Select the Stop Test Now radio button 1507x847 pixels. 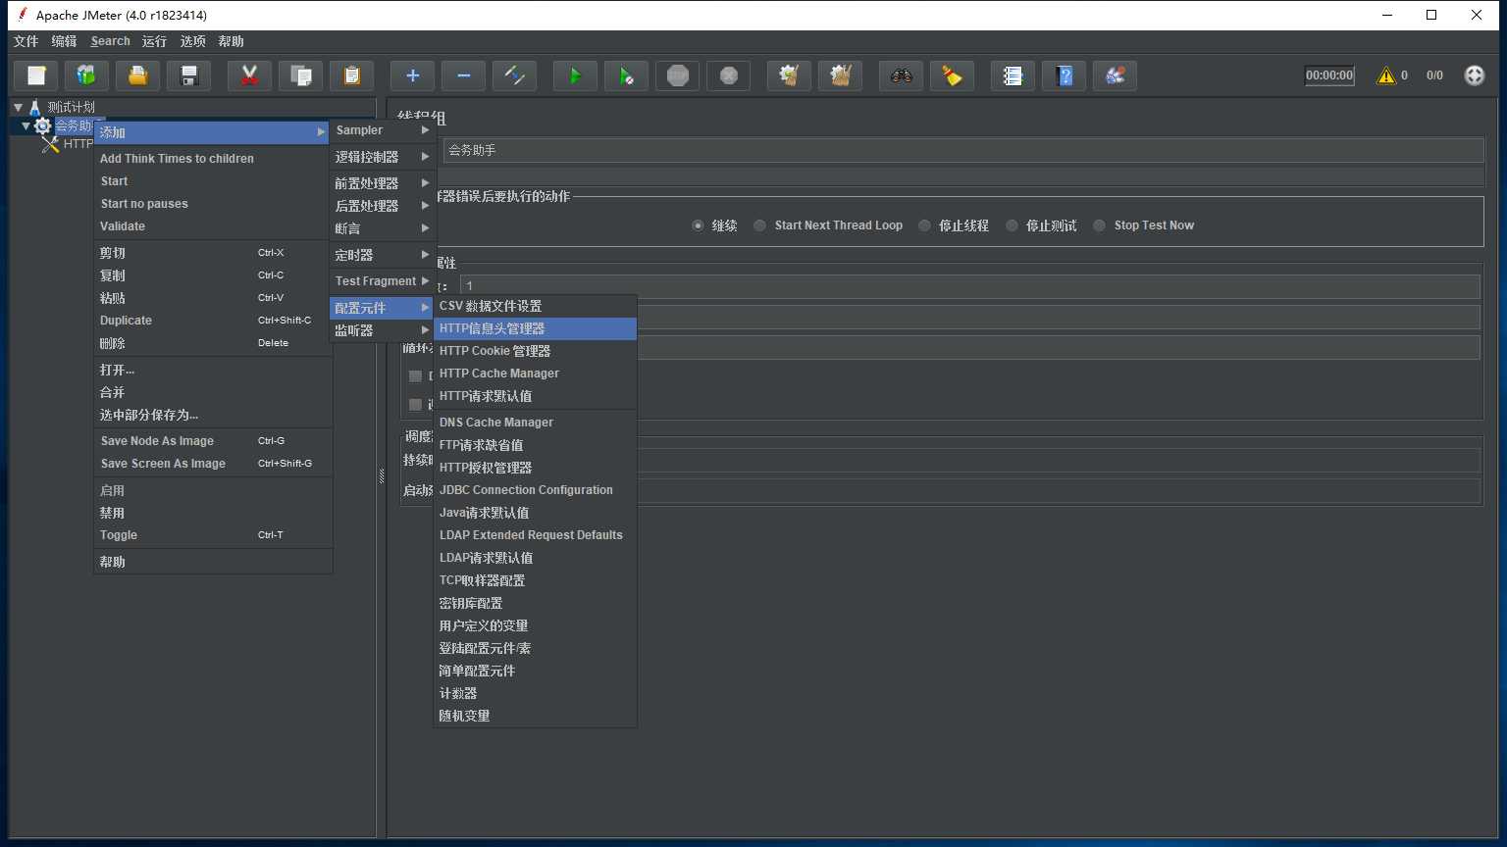(1099, 225)
